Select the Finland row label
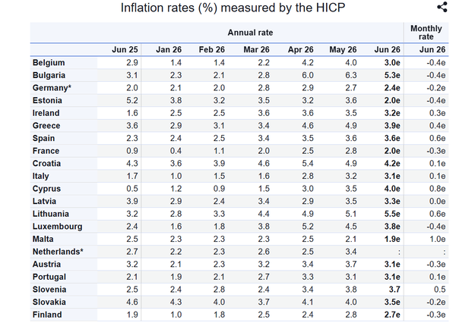Screen dimensions: 456x326 pos(47,315)
